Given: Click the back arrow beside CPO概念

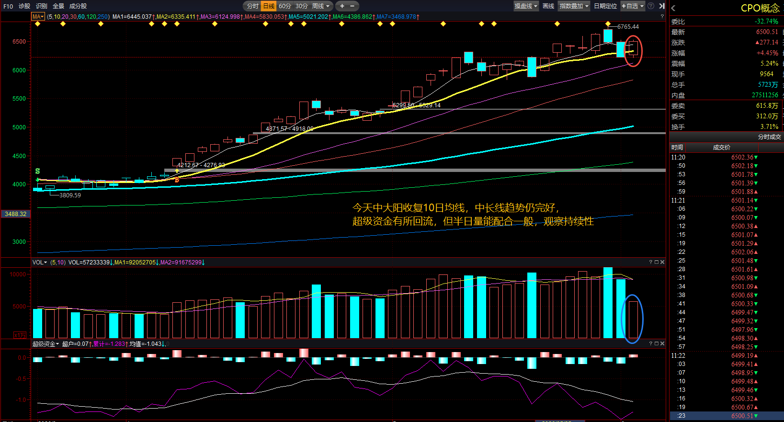Looking at the screenshot, I should (x=673, y=8).
